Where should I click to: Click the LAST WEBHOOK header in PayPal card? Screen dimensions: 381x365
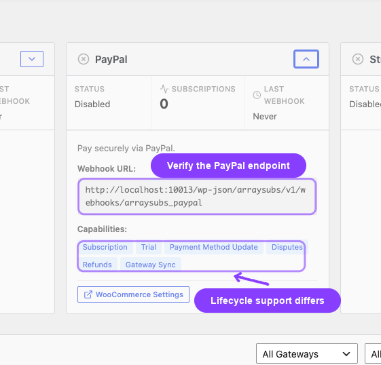[284, 95]
